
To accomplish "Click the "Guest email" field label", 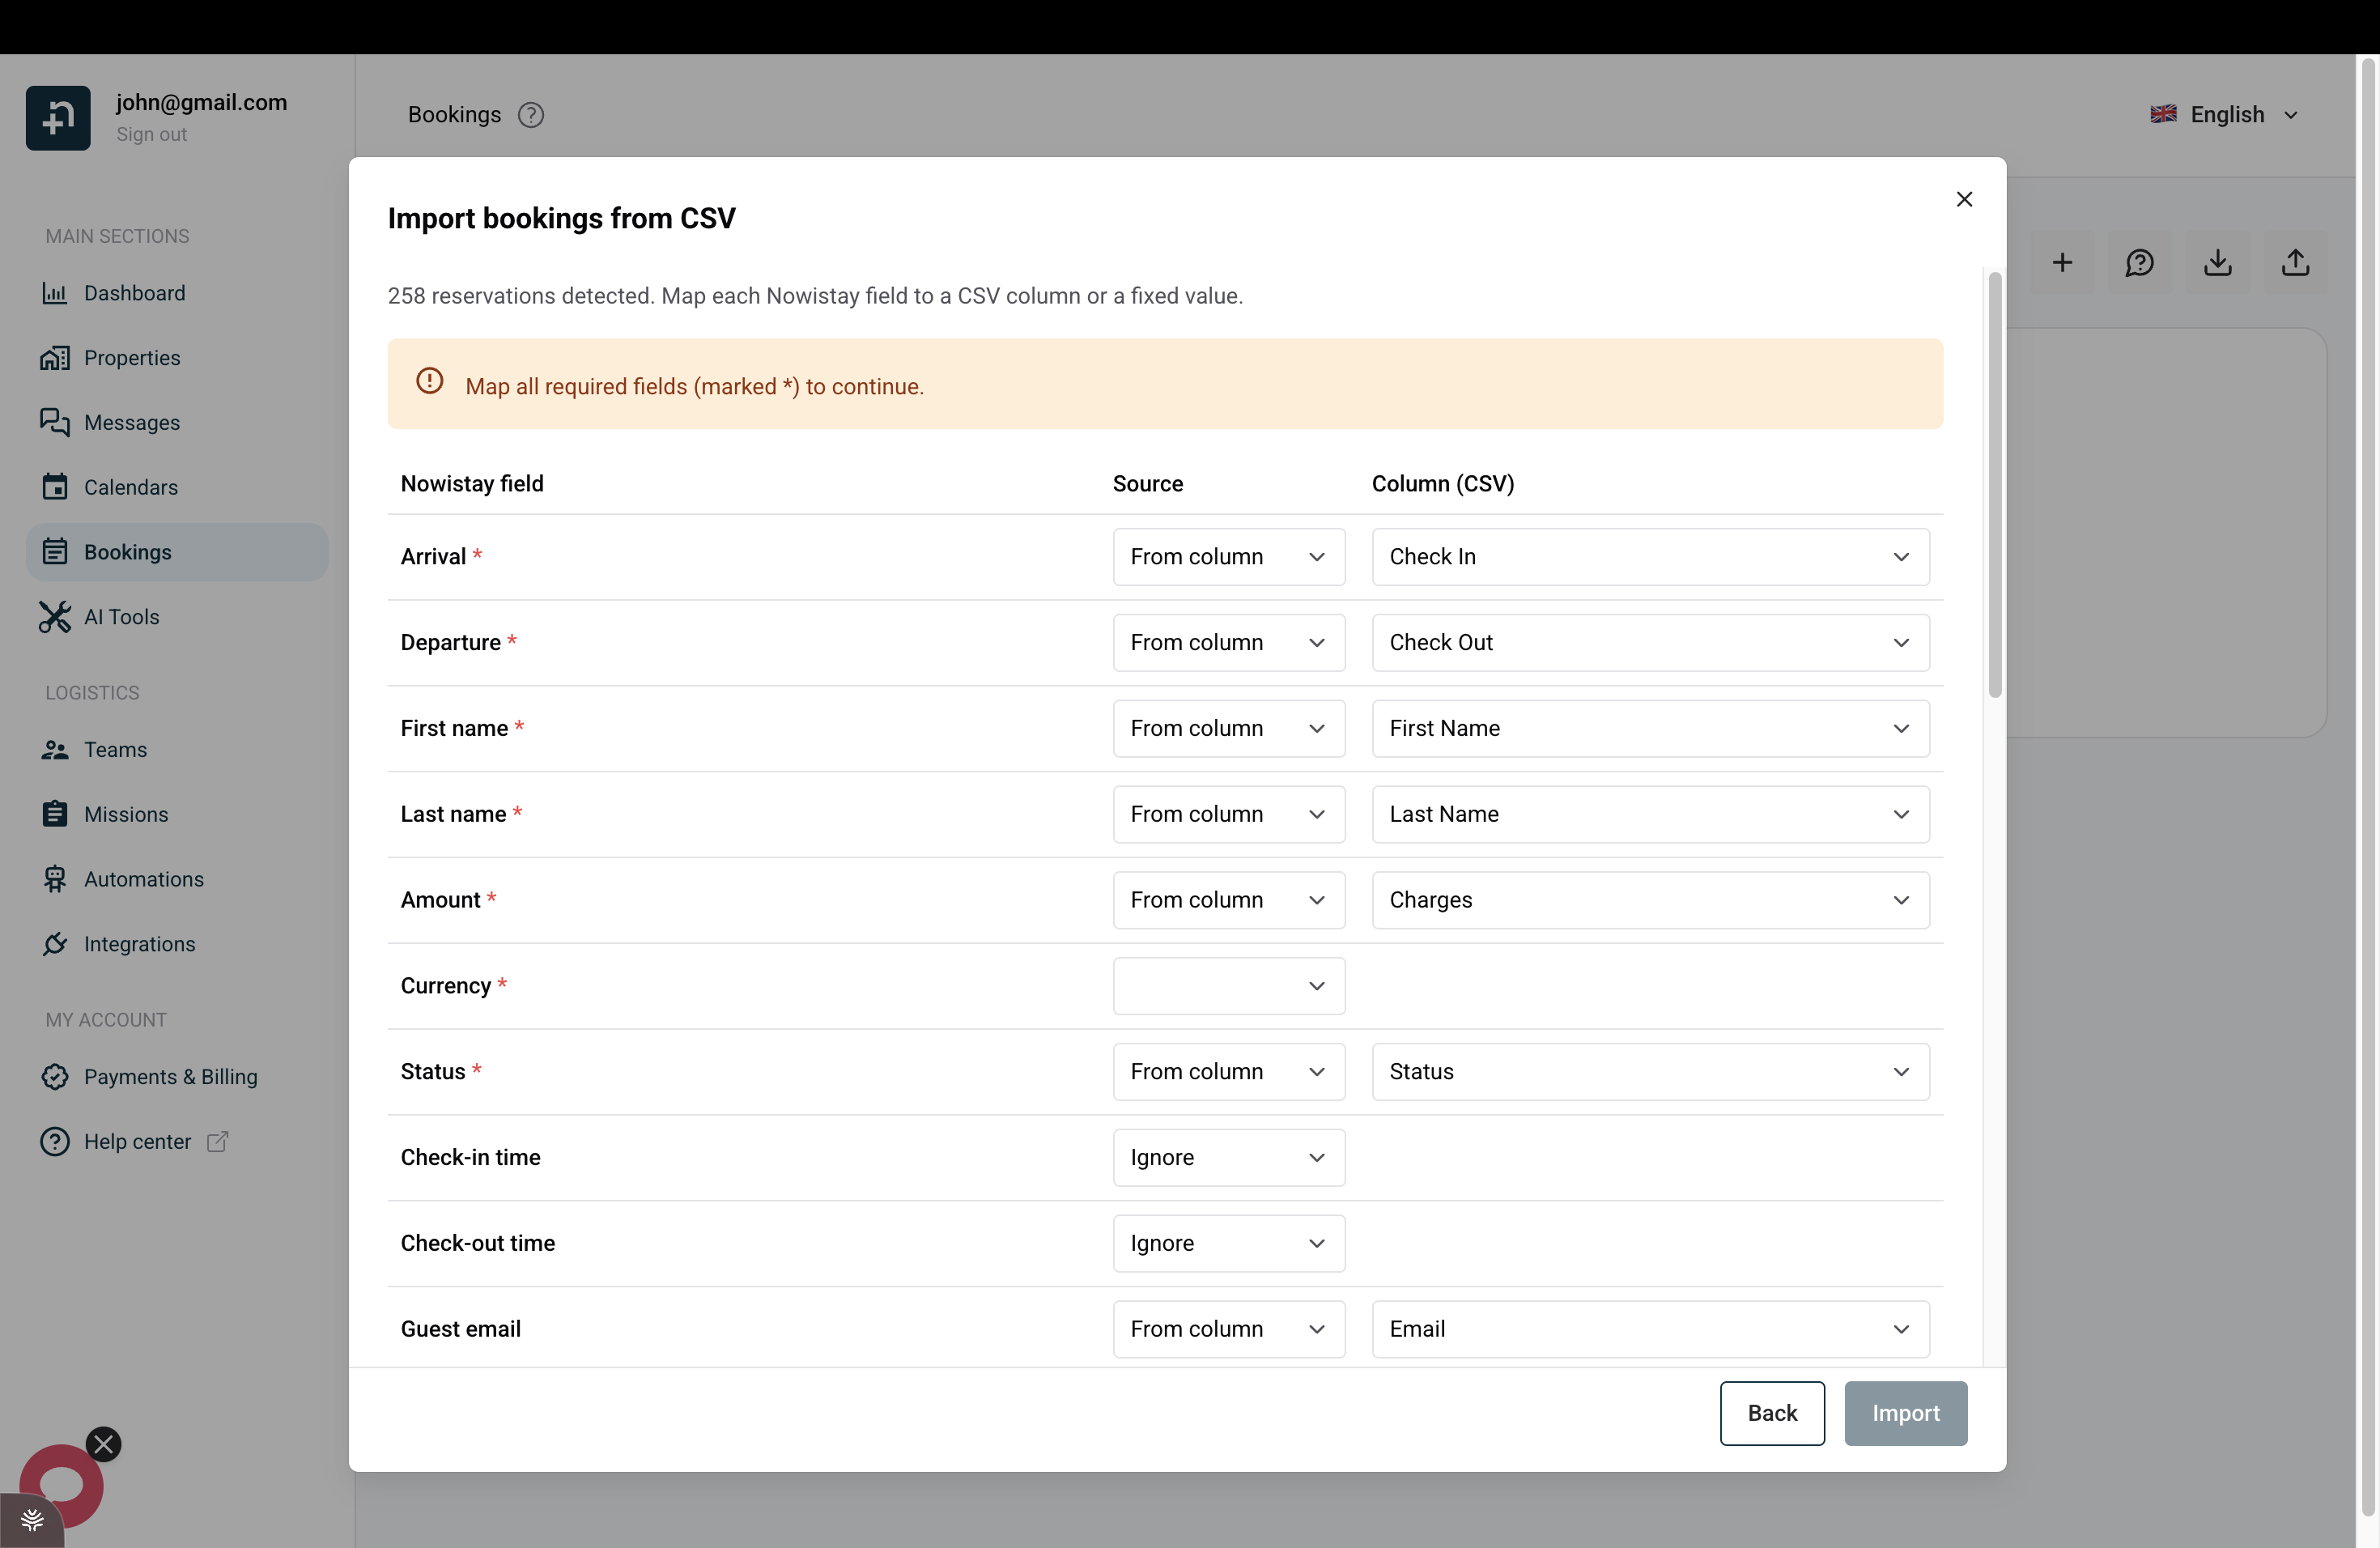I will click(x=461, y=1330).
